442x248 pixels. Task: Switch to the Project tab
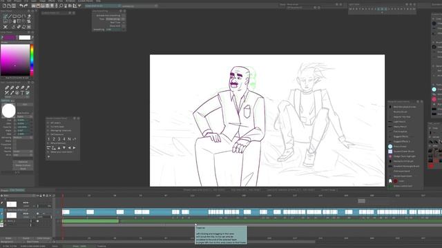pyautogui.click(x=5, y=190)
